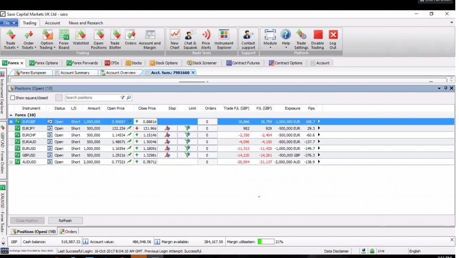The image size is (459, 258).
Task: Open Positions panel dropdown arrow
Action: point(439,88)
